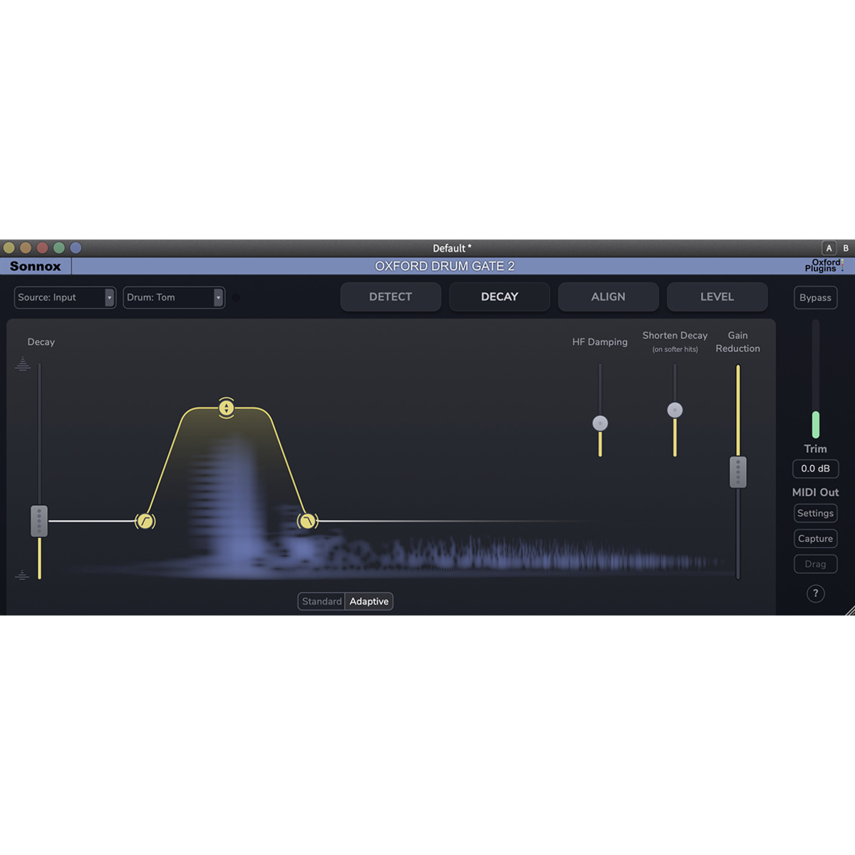Click the short decay icon below slider
855x855 pixels.
click(x=22, y=575)
